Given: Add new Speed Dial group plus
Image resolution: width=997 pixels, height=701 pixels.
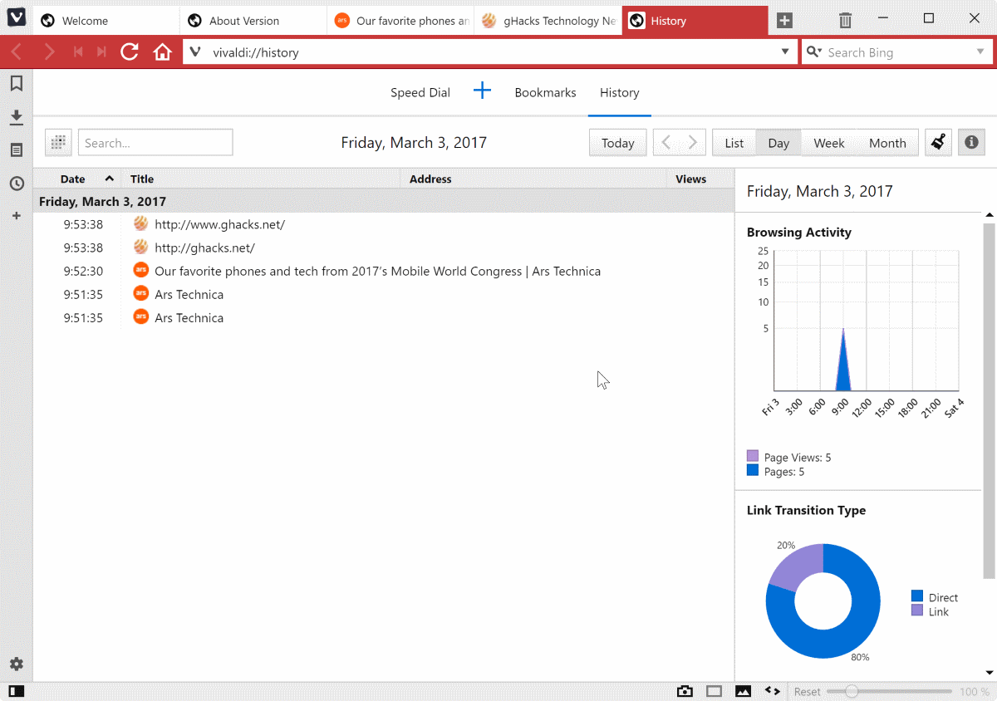Looking at the screenshot, I should pyautogui.click(x=483, y=91).
